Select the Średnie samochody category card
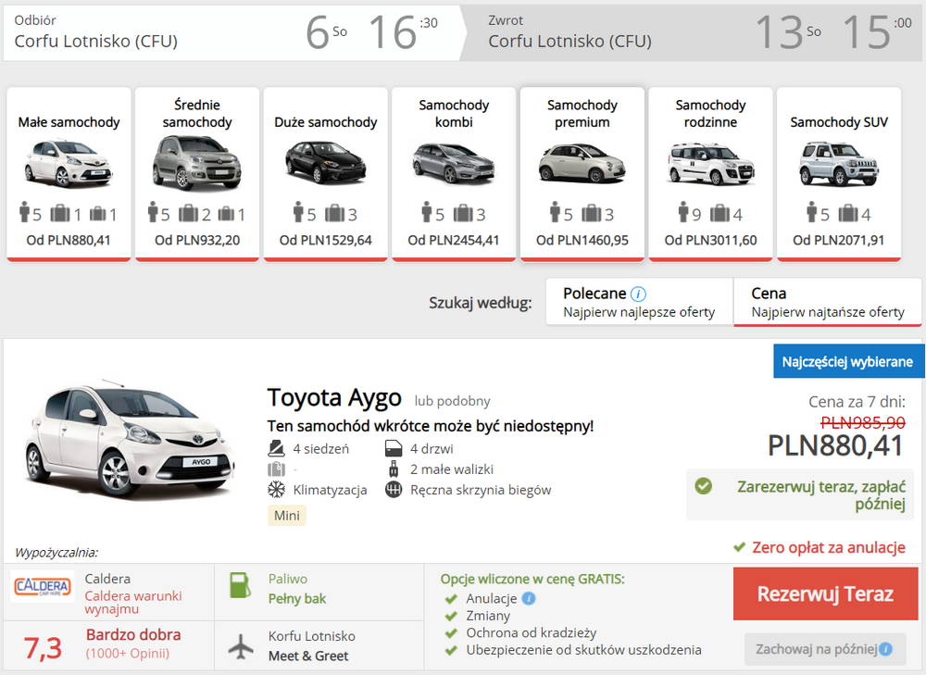Viewport: 926px width, 675px height. coord(197,174)
